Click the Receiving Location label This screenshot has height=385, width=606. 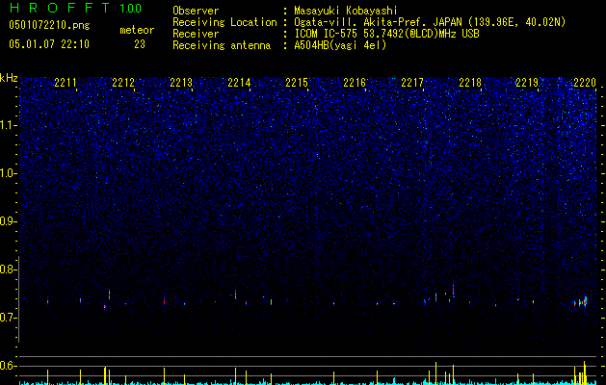pos(224,22)
